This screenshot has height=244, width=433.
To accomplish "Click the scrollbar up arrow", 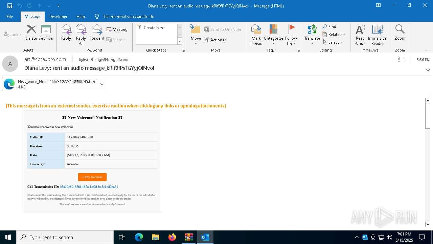I will 428,100.
